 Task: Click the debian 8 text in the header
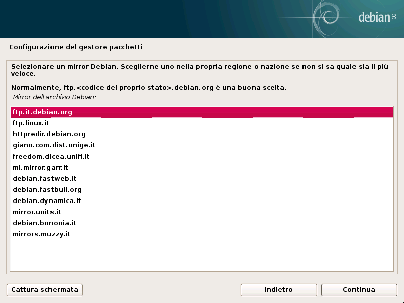[x=376, y=16]
